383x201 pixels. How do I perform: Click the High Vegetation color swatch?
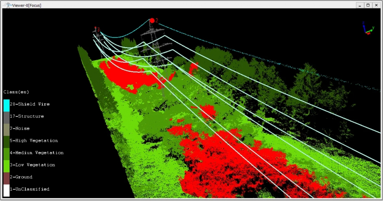coord(7,142)
